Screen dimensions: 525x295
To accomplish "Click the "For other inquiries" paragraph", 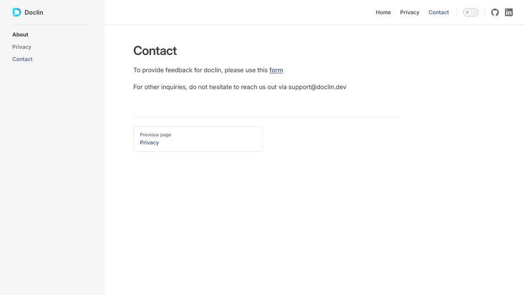I will pyautogui.click(x=240, y=87).
